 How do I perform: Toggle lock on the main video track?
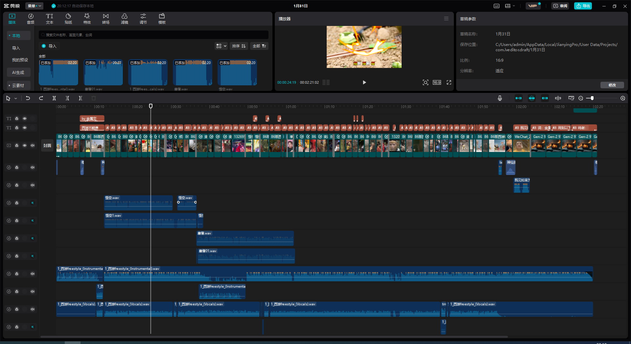click(x=17, y=145)
